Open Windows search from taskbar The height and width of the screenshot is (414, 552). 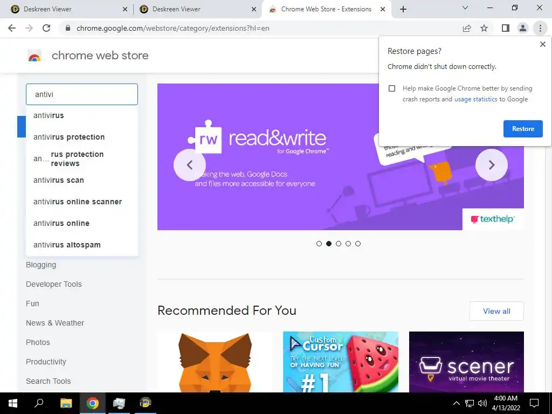[39, 403]
